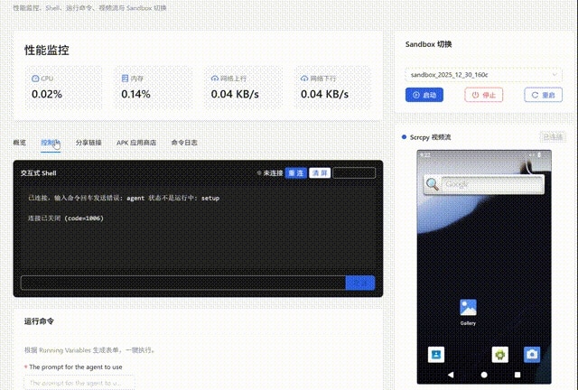Screen dimensions: 578x390
Task: Expand the sandbox_2025_12_30 selector dropdown
Action: 483,75
